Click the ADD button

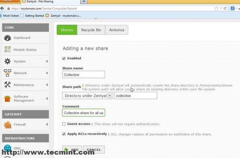click(x=72, y=149)
